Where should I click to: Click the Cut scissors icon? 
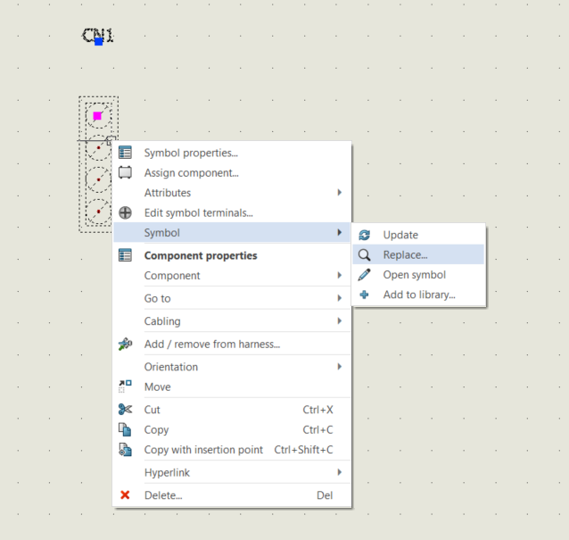coord(125,410)
